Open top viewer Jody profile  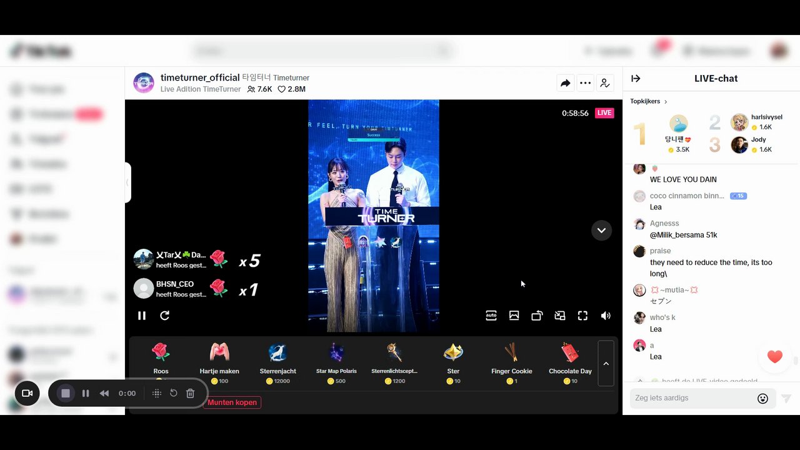pyautogui.click(x=739, y=144)
